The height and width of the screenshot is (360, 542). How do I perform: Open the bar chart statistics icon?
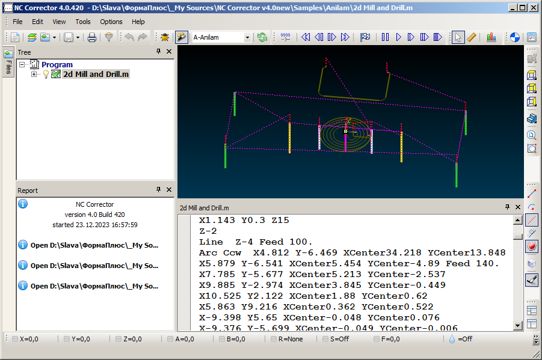(x=491, y=37)
